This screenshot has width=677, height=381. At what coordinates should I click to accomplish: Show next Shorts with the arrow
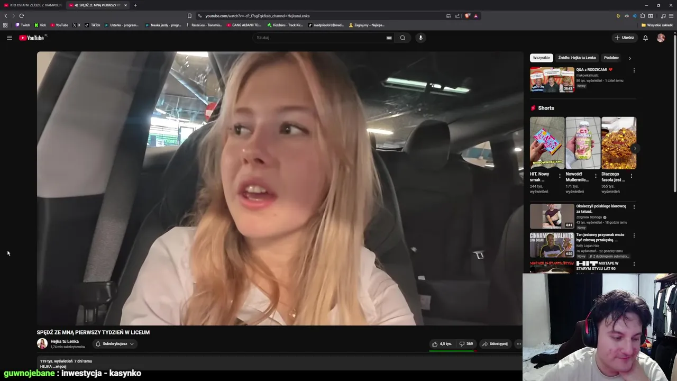point(634,149)
